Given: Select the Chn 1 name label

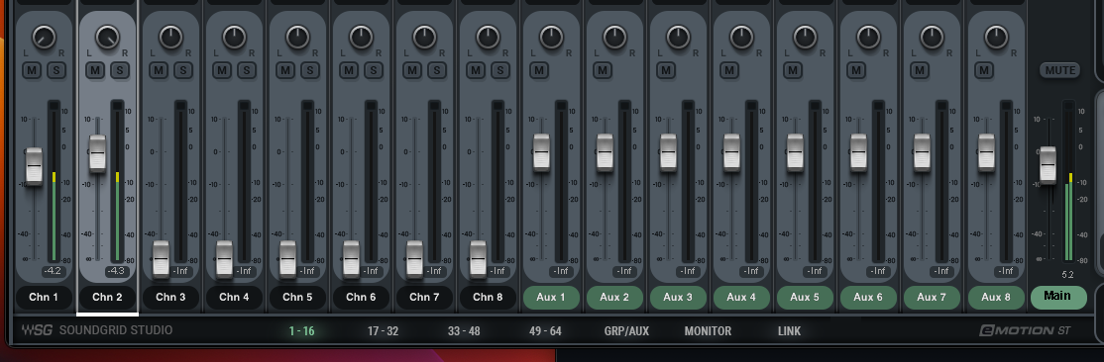Looking at the screenshot, I should coord(44,298).
